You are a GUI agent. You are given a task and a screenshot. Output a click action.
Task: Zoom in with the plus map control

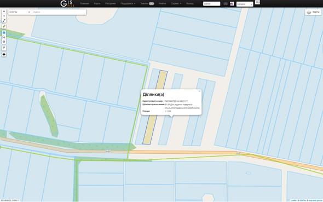tap(4, 11)
